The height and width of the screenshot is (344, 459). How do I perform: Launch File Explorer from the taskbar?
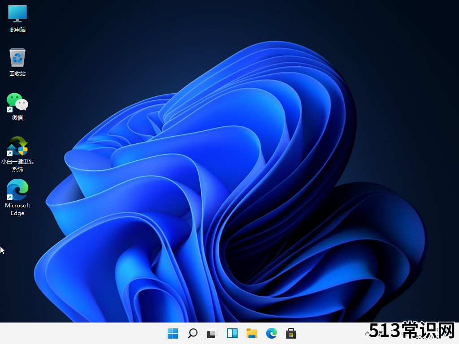point(251,333)
